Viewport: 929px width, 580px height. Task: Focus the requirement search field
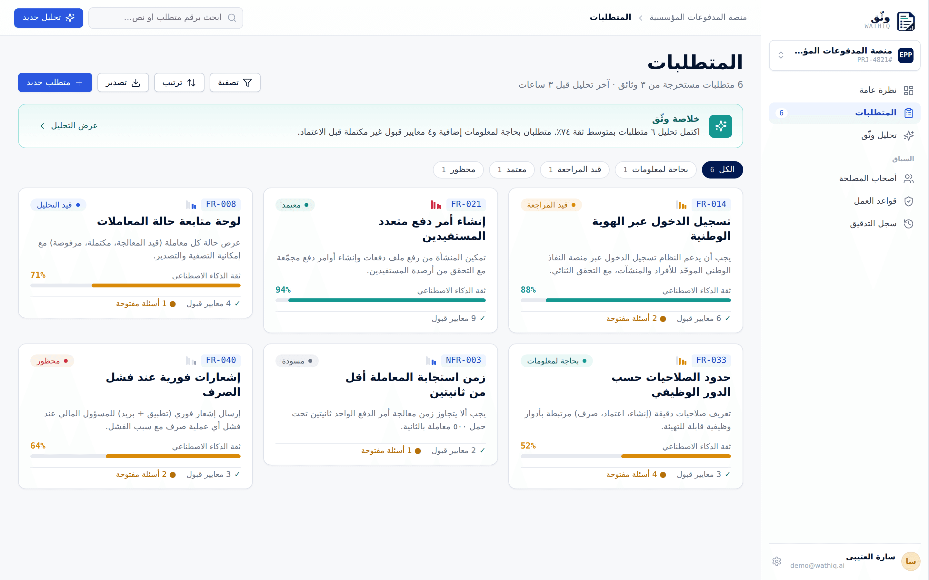[x=166, y=18]
